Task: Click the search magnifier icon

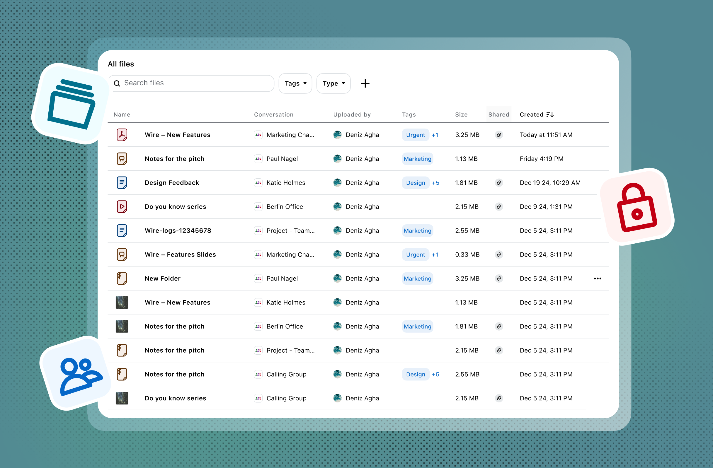Action: coord(117,83)
